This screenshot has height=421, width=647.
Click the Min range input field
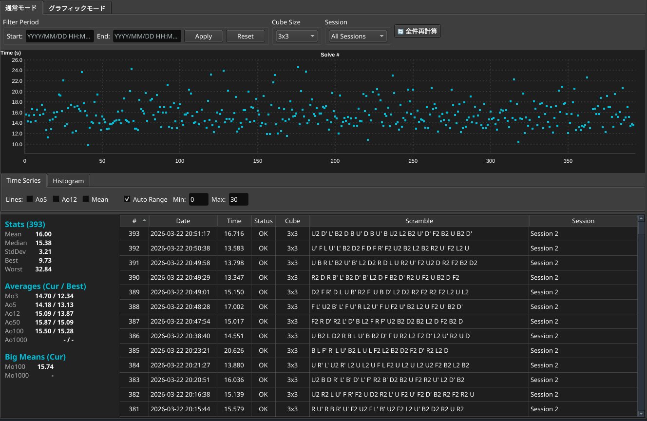(198, 199)
